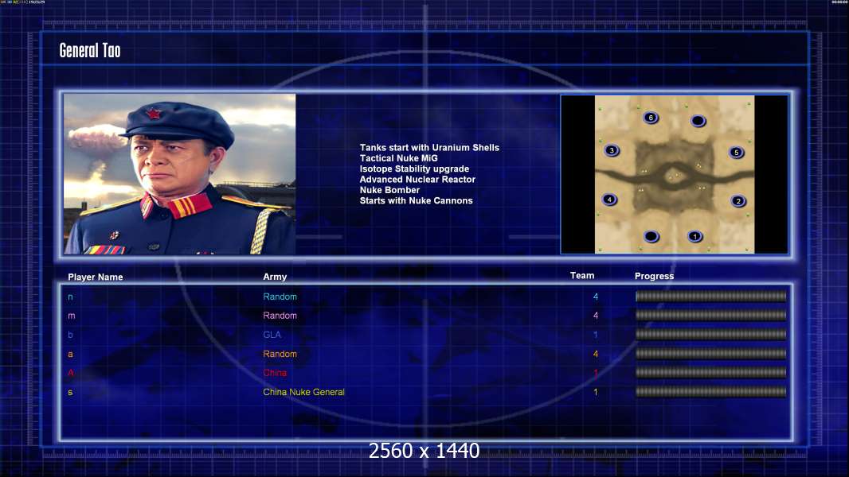This screenshot has width=849, height=477.
Task: Click the Team column header
Action: tap(582, 276)
